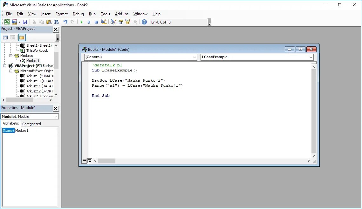This screenshot has width=362, height=209.
Task: Undo the last action
Action: [65, 22]
